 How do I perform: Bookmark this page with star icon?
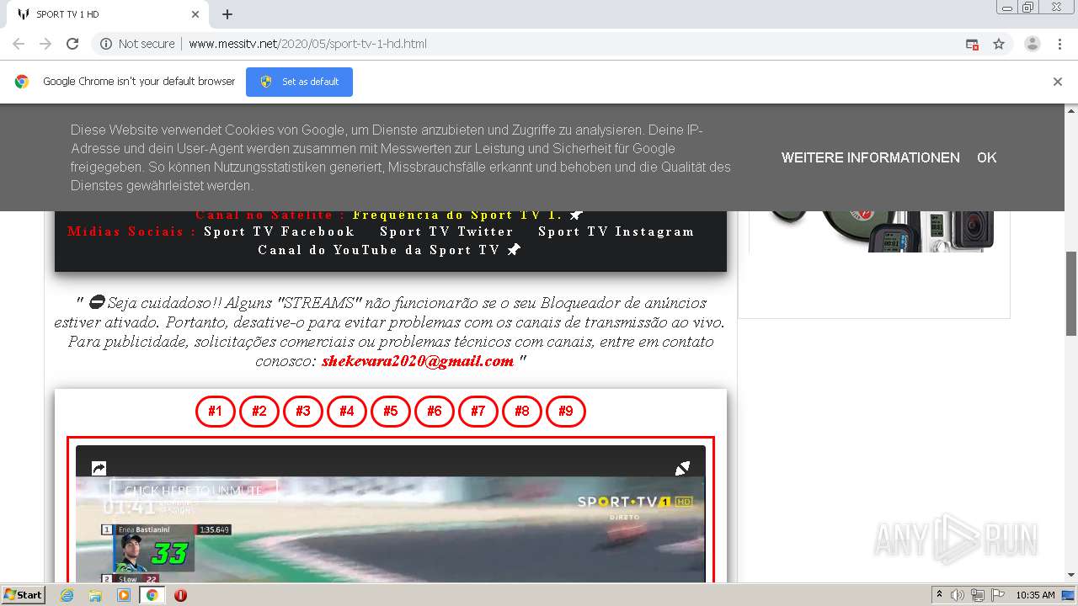(x=999, y=44)
